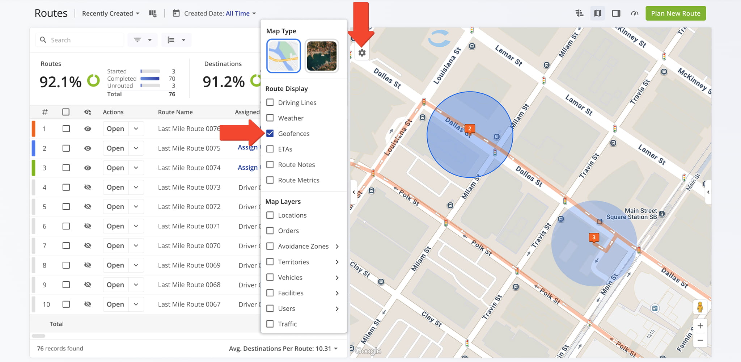Click the map view icon in top toolbar
This screenshot has height=362, width=741.
pos(597,13)
